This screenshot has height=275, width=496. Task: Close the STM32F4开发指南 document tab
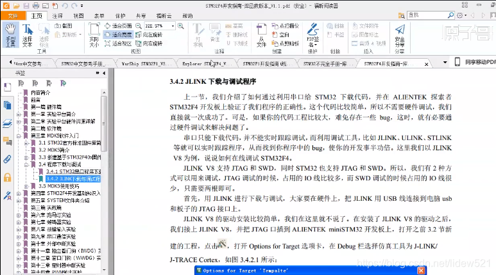427,65
